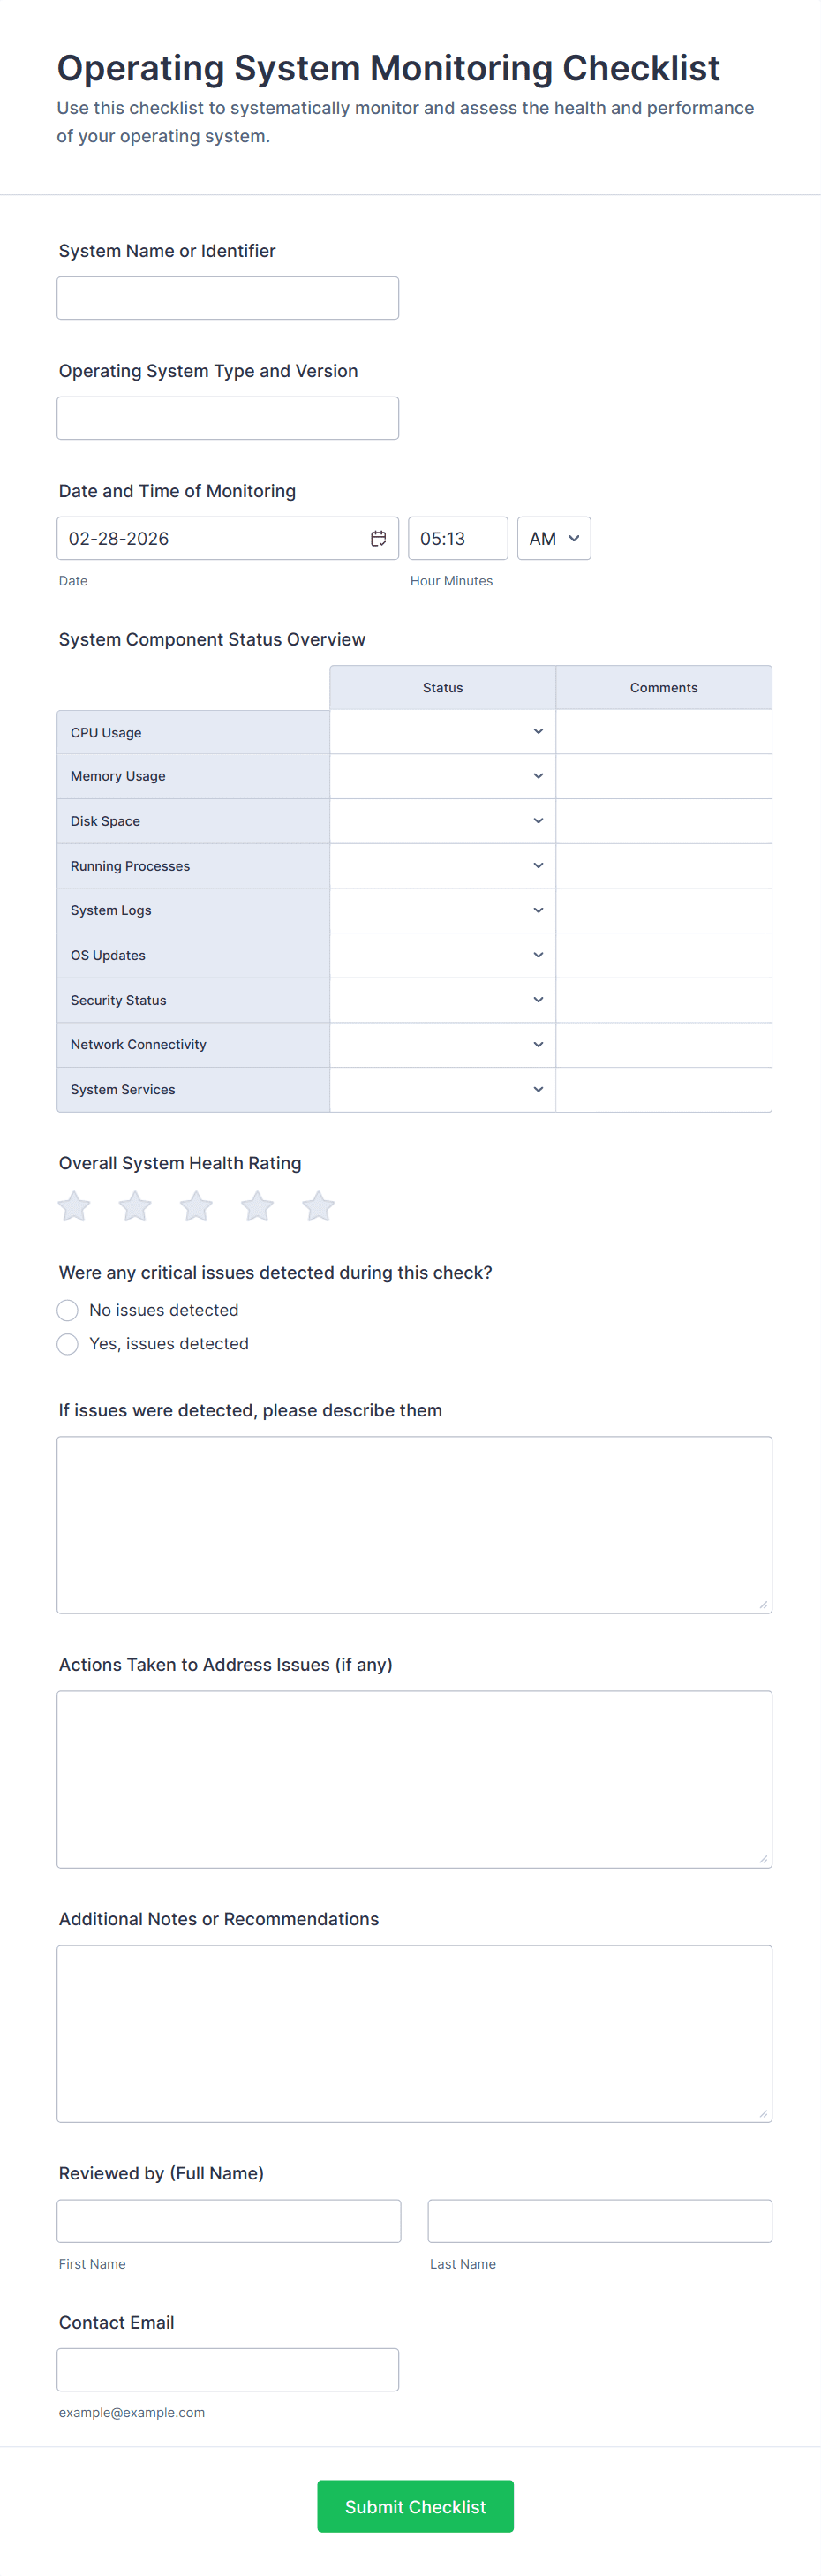Rate system health with second star
The image size is (821, 2576).
(x=135, y=1206)
